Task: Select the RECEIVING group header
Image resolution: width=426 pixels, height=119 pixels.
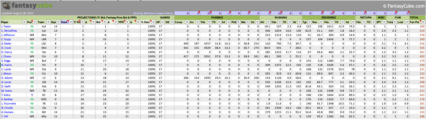Action: [329, 17]
